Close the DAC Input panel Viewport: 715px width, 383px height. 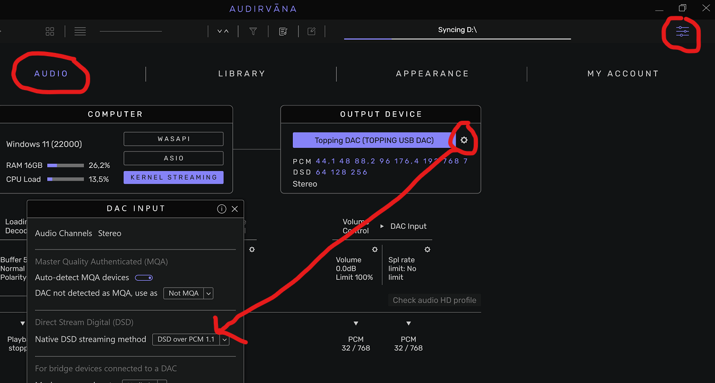coord(235,209)
